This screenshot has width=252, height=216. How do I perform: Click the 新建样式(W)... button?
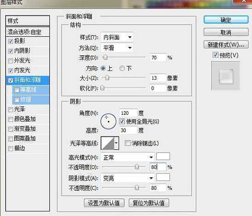[226, 44]
